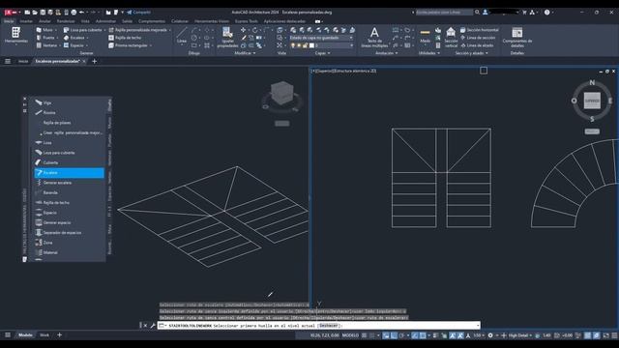The height and width of the screenshot is (348, 619).
Task: Open the Inicio ribbon tab
Action: coord(9,21)
